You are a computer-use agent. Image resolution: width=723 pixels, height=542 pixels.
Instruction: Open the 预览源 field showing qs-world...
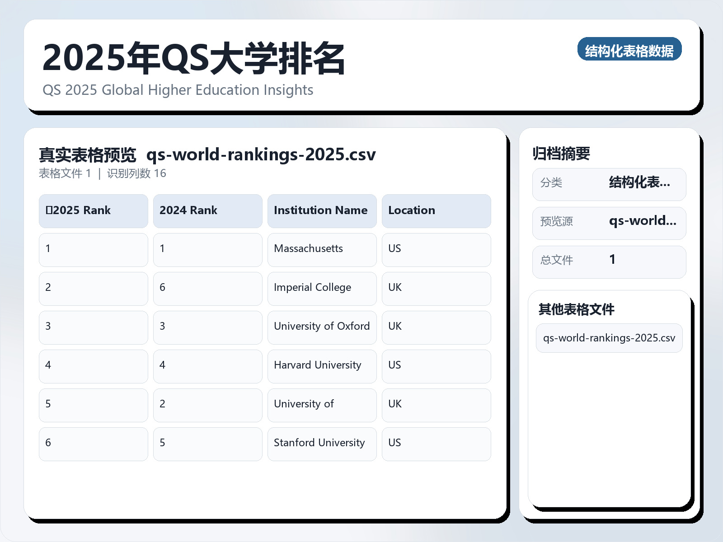click(x=609, y=222)
